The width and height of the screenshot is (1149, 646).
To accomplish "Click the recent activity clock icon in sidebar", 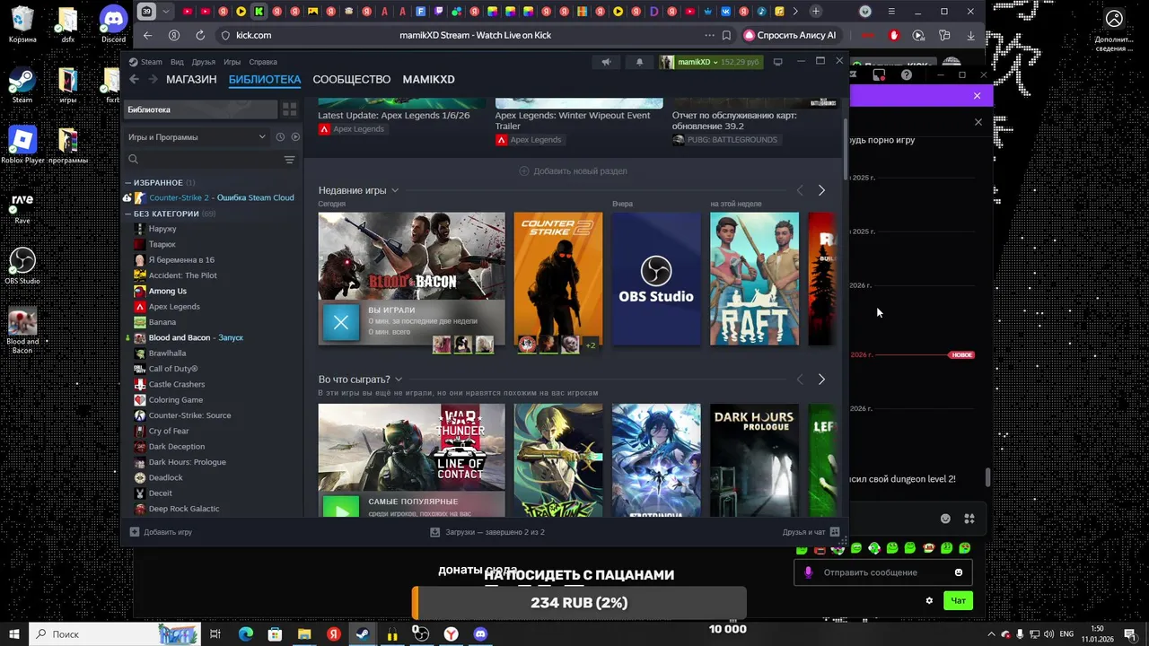I will [280, 137].
